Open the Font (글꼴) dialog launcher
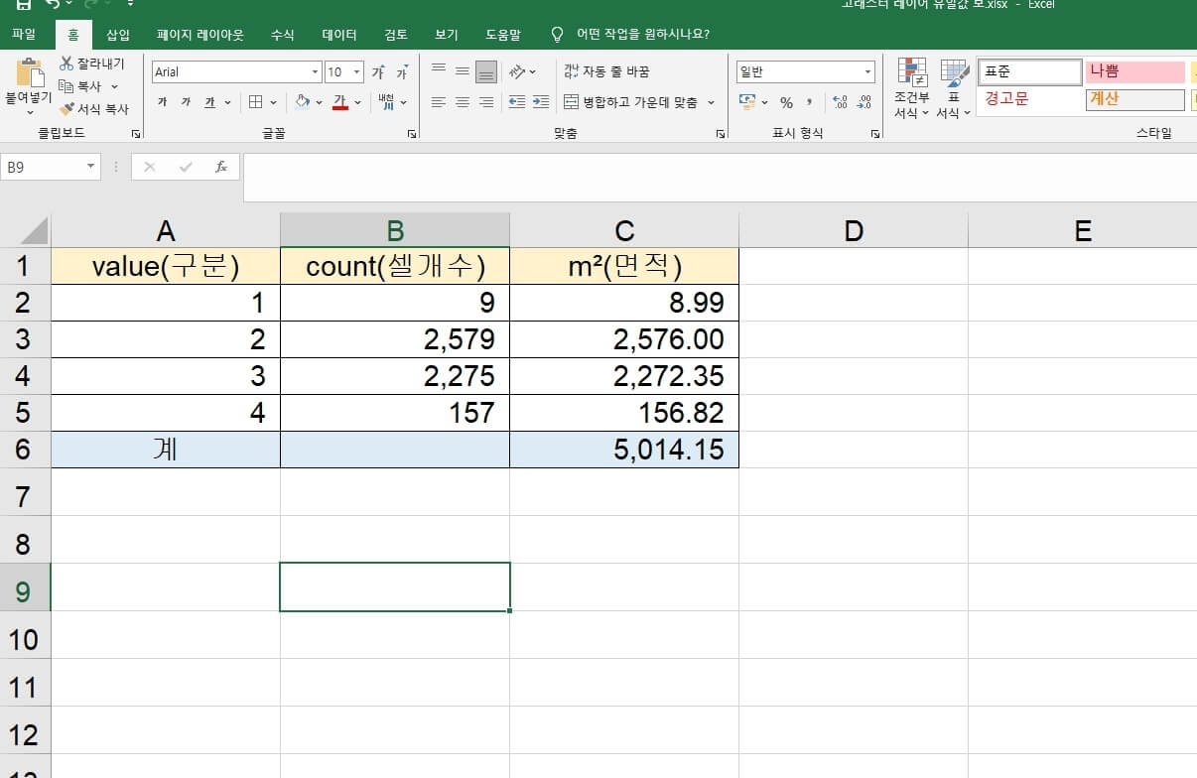This screenshot has width=1197, height=778. tap(412, 133)
